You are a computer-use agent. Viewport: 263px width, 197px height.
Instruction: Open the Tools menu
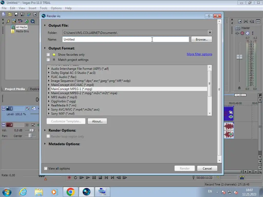pos(43,8)
